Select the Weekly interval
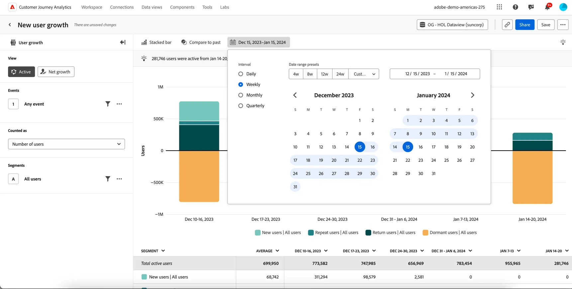 [x=240, y=85]
